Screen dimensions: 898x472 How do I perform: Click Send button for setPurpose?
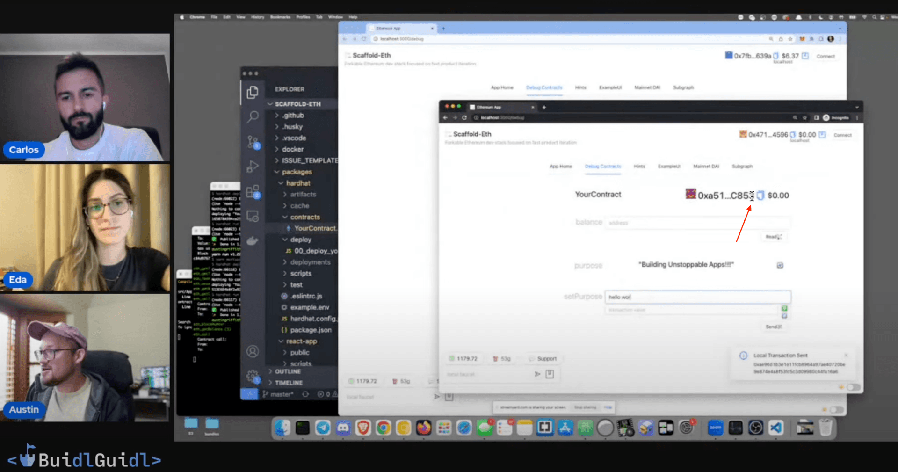[774, 327]
